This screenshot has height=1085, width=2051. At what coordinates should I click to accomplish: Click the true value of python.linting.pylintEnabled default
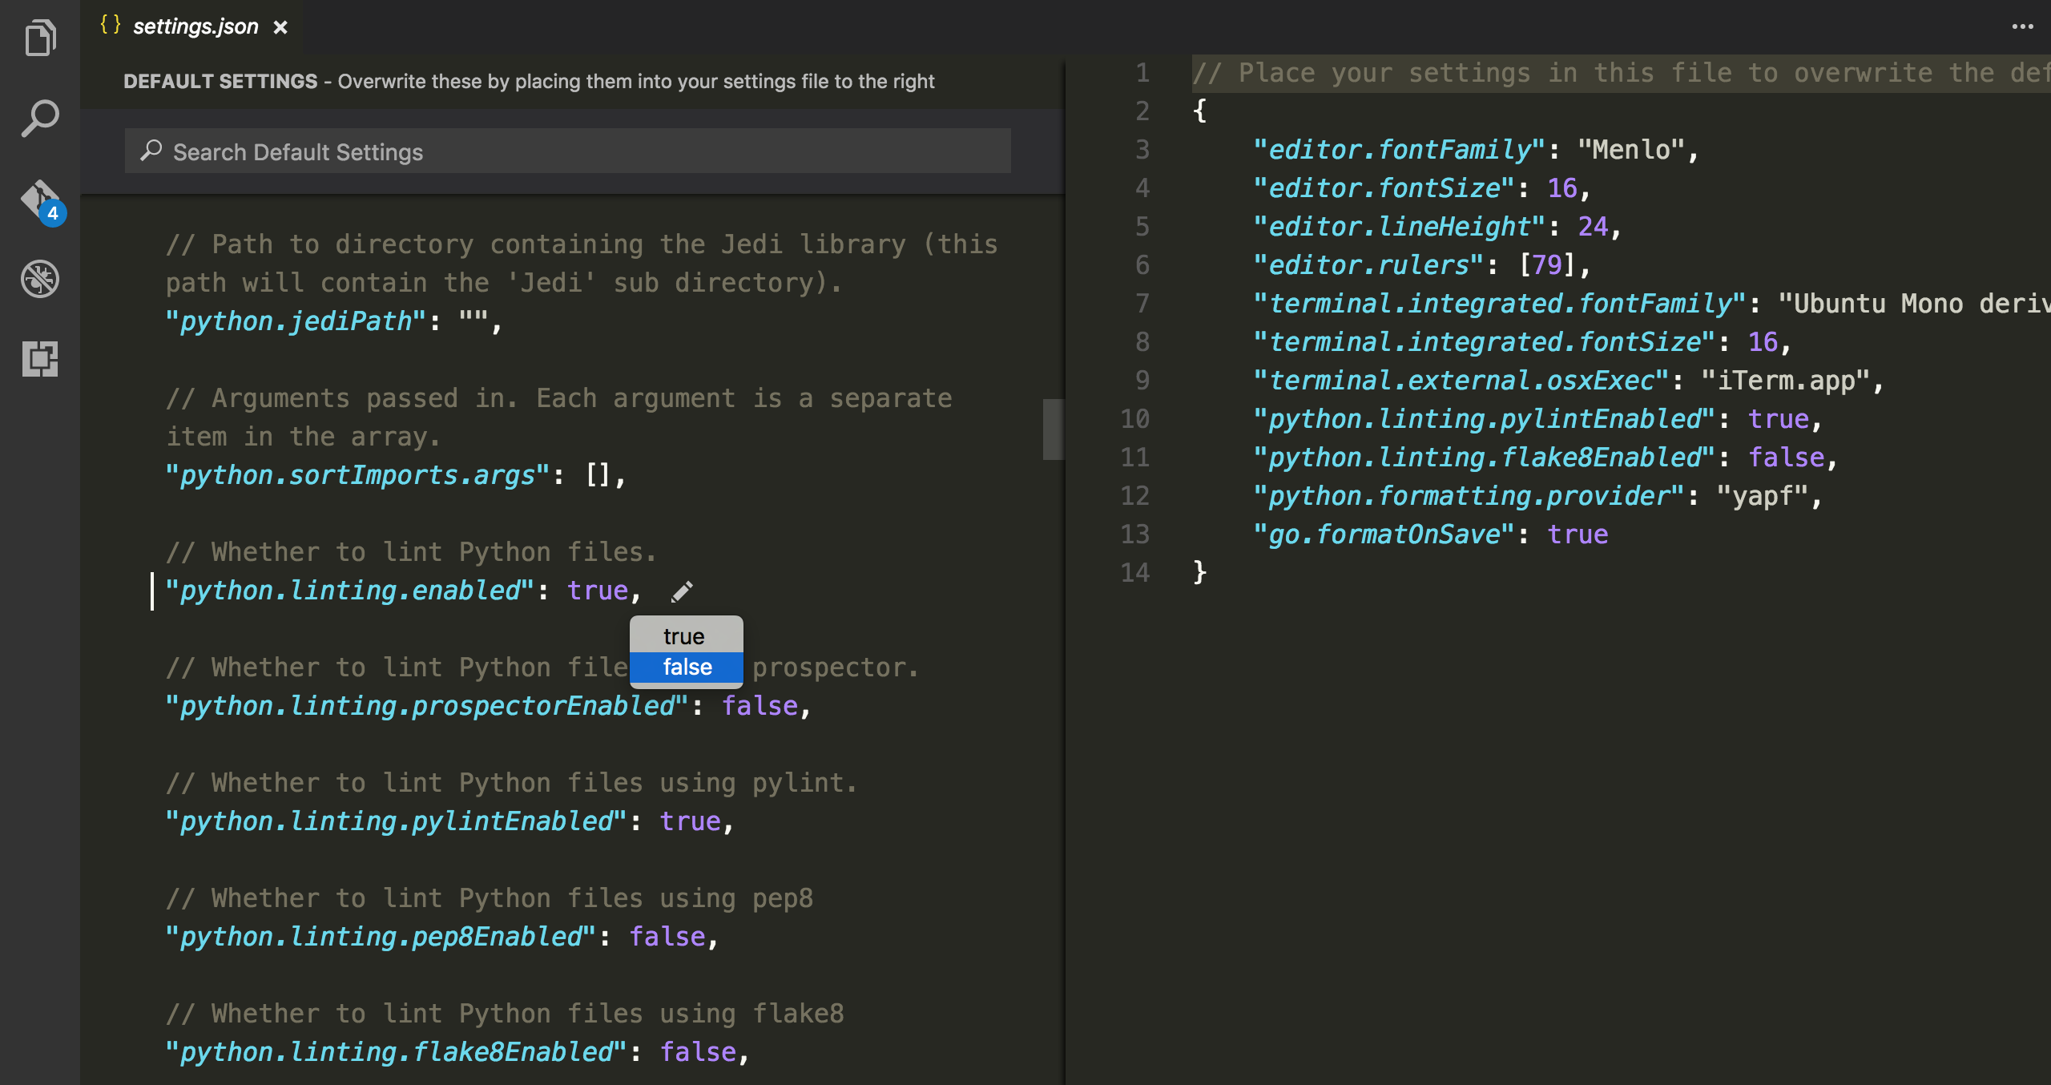(x=690, y=821)
